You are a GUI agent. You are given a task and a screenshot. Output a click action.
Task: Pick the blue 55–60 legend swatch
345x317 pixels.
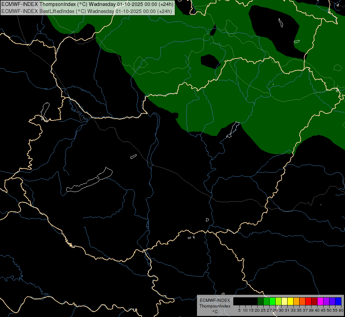[x=338, y=301]
